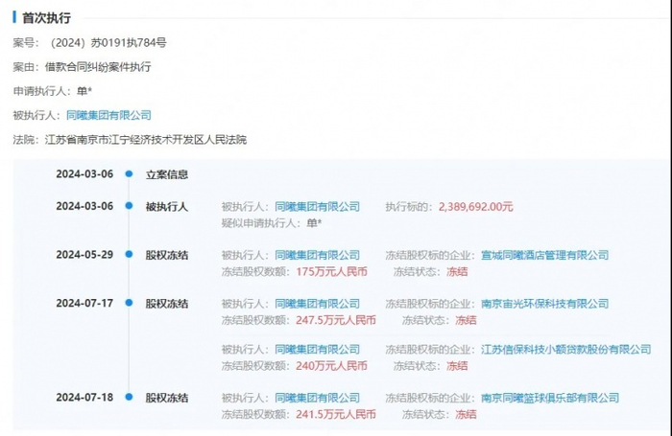Select 股权冻结 label on 2024-07-18 row
672x436 pixels.
167,398
